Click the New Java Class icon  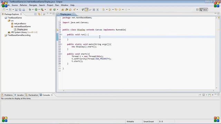point(55,10)
